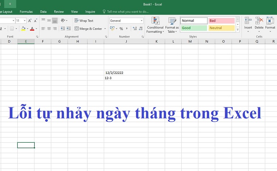Select the cell containing 12-3
277x171 pixels.
click(126, 78)
